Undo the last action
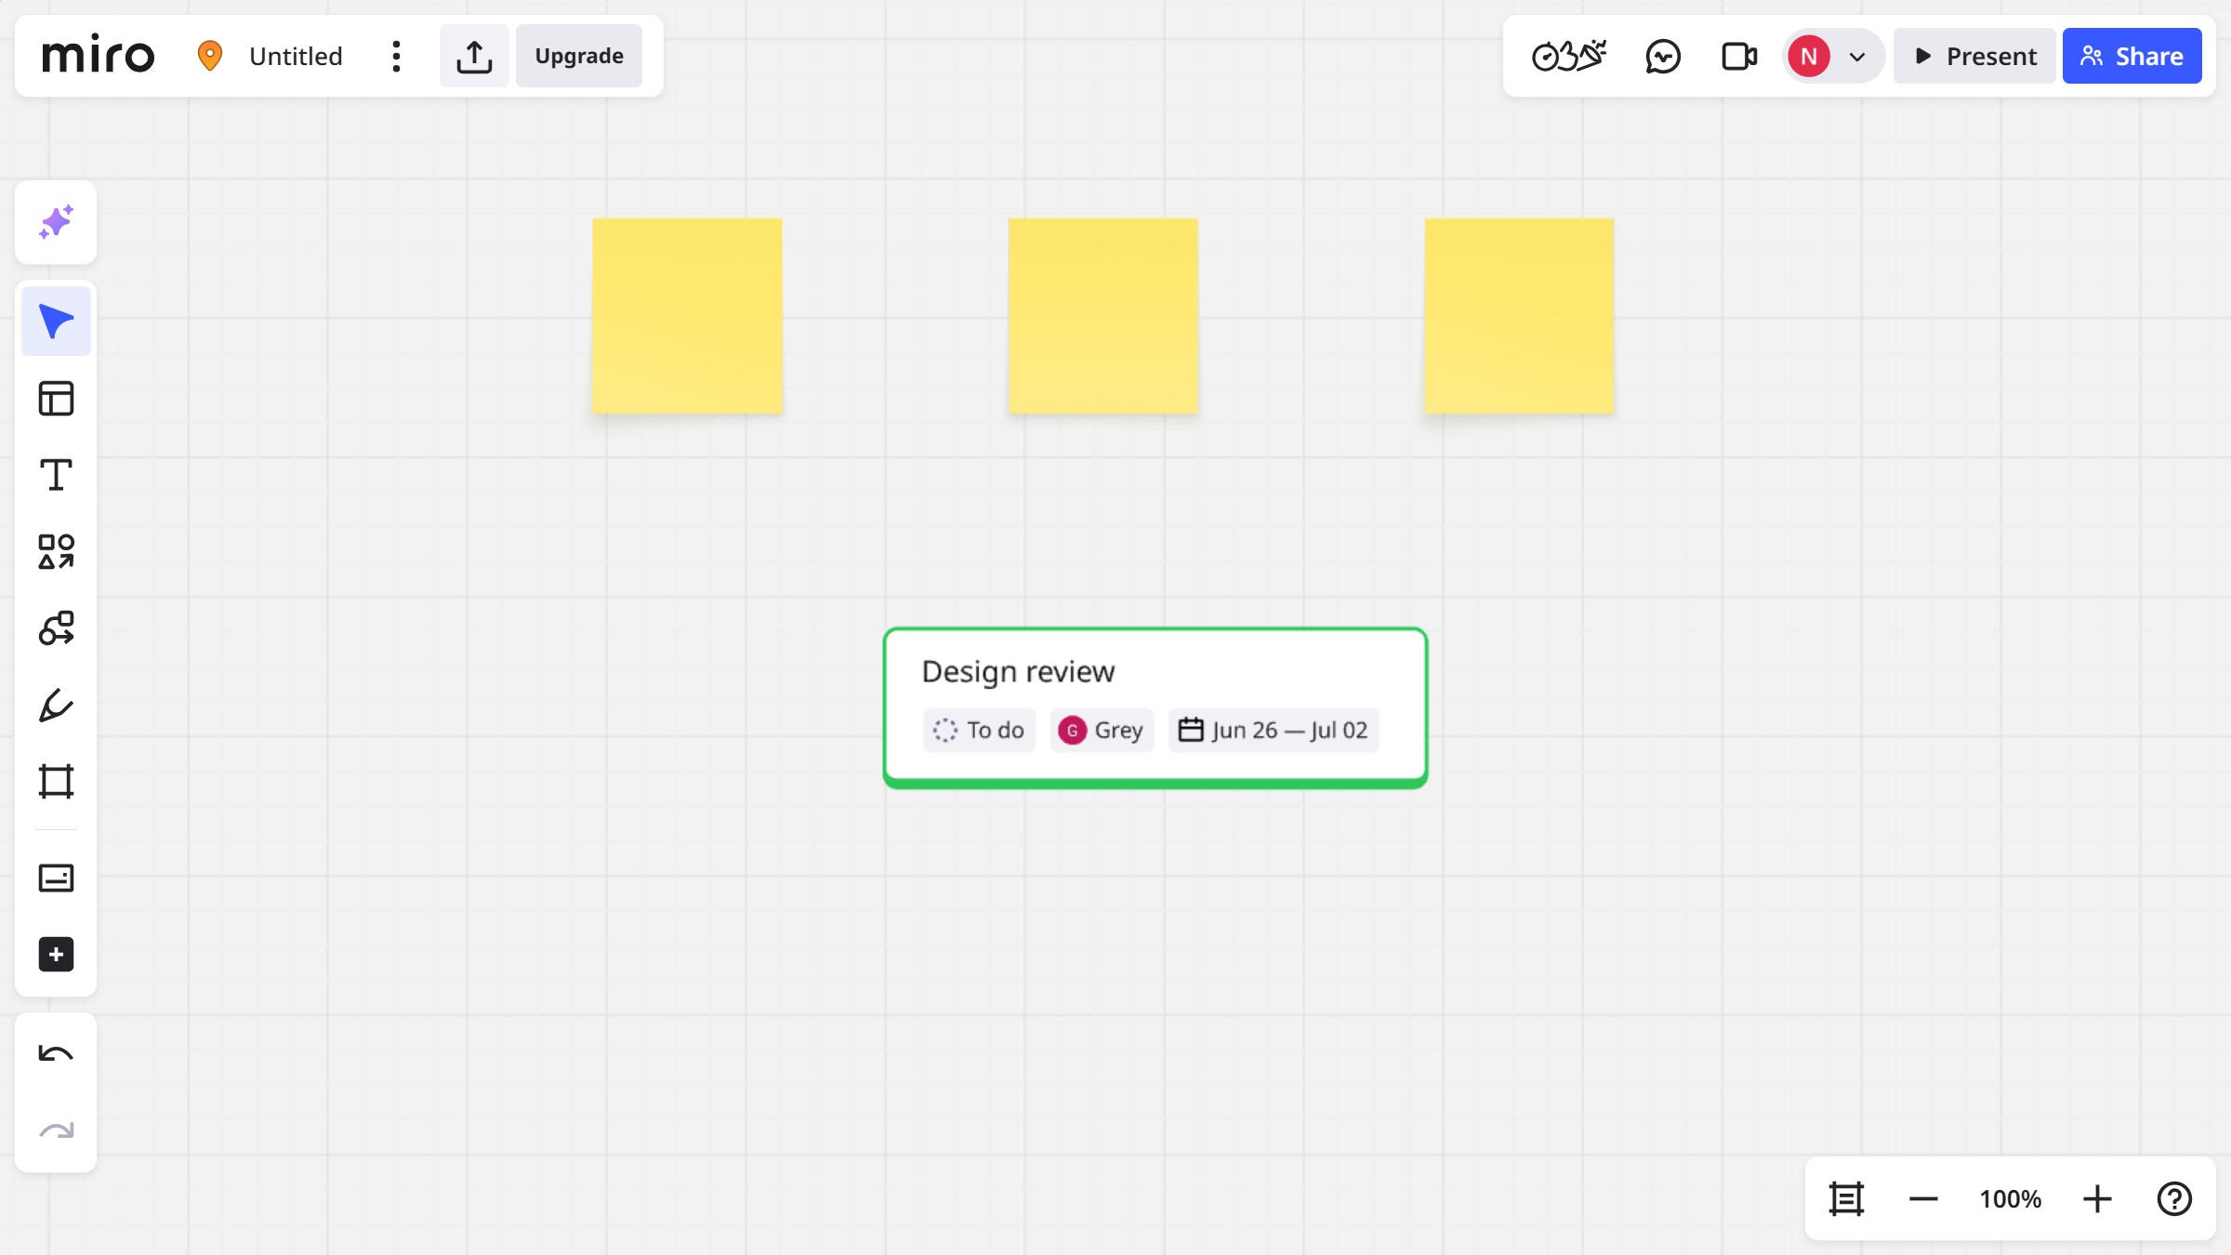2231x1255 pixels. tap(55, 1053)
